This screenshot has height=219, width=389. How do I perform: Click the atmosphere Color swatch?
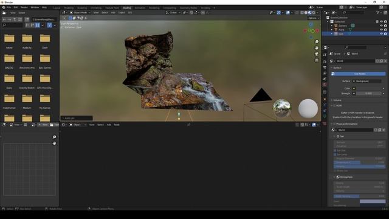pos(373,201)
